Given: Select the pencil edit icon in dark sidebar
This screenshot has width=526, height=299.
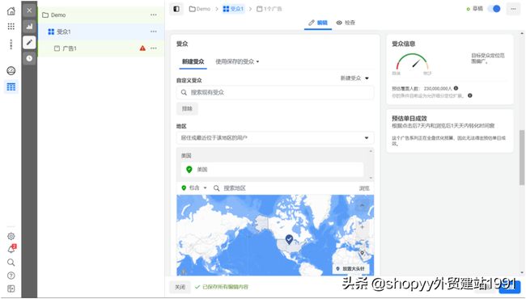Looking at the screenshot, I should [29, 42].
